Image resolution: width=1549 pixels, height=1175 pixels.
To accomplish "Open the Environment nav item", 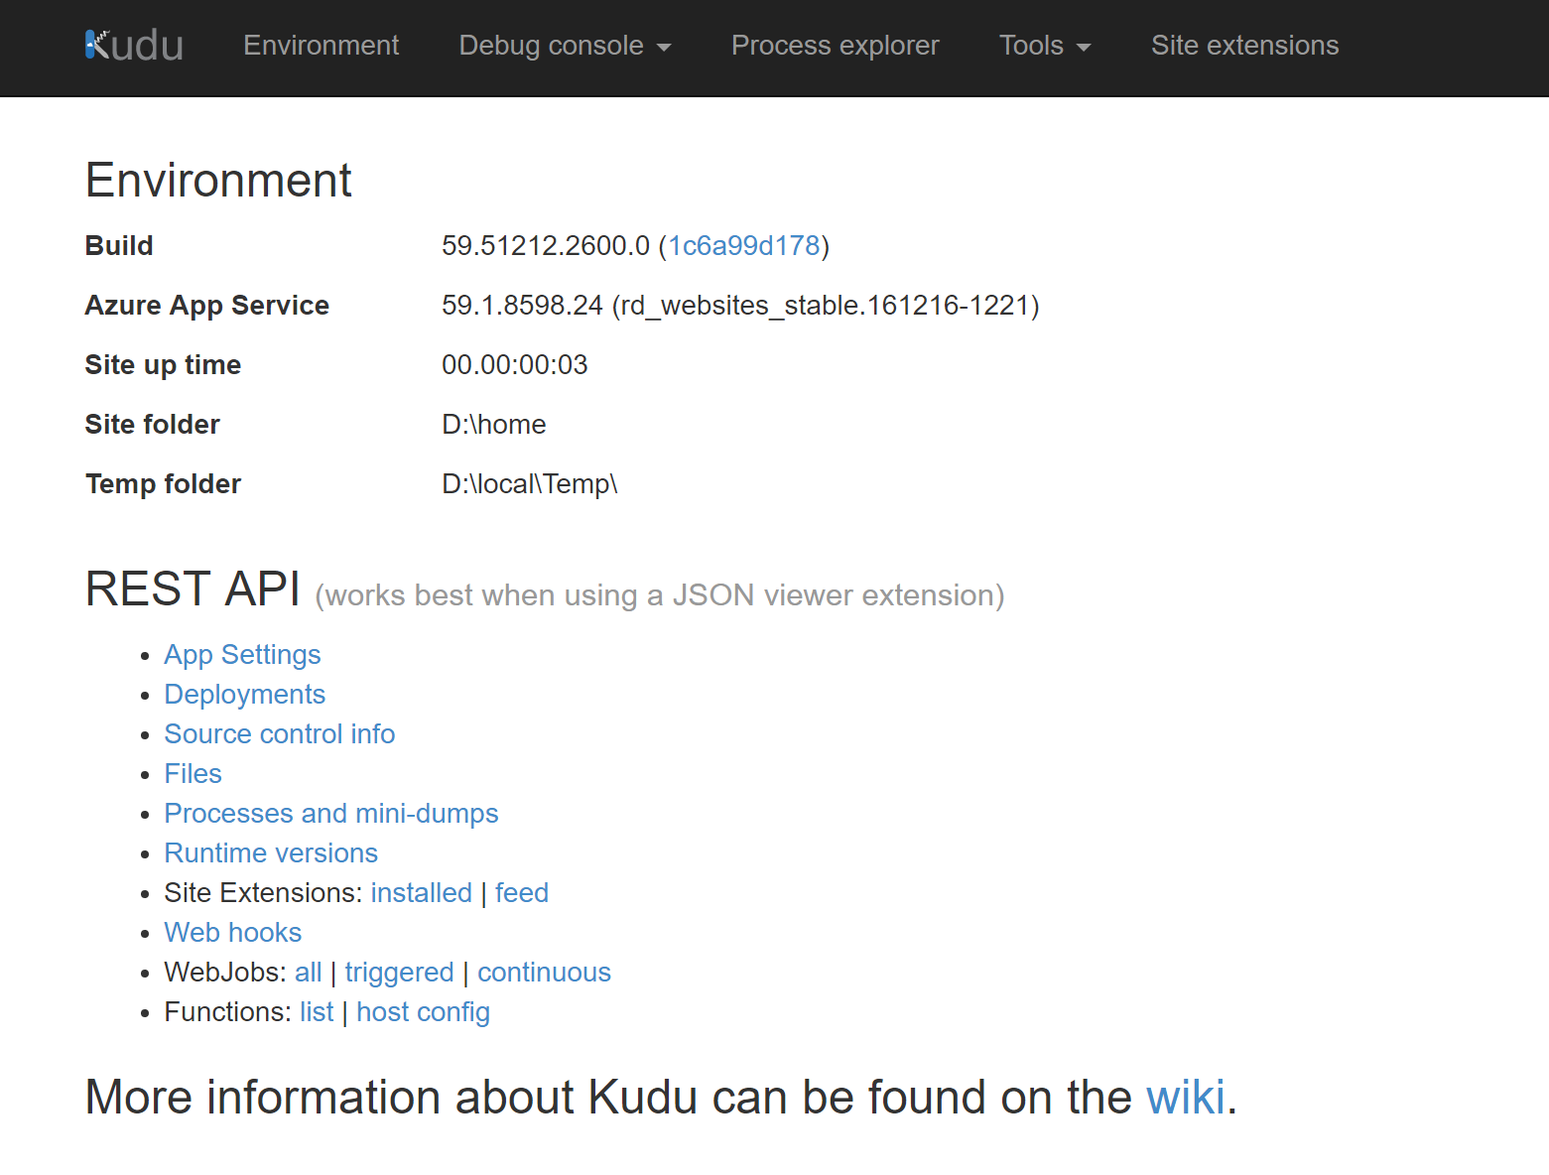I will [x=321, y=46].
